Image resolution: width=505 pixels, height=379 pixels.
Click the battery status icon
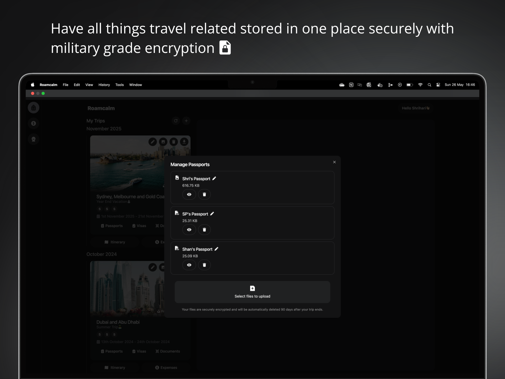[x=410, y=85]
